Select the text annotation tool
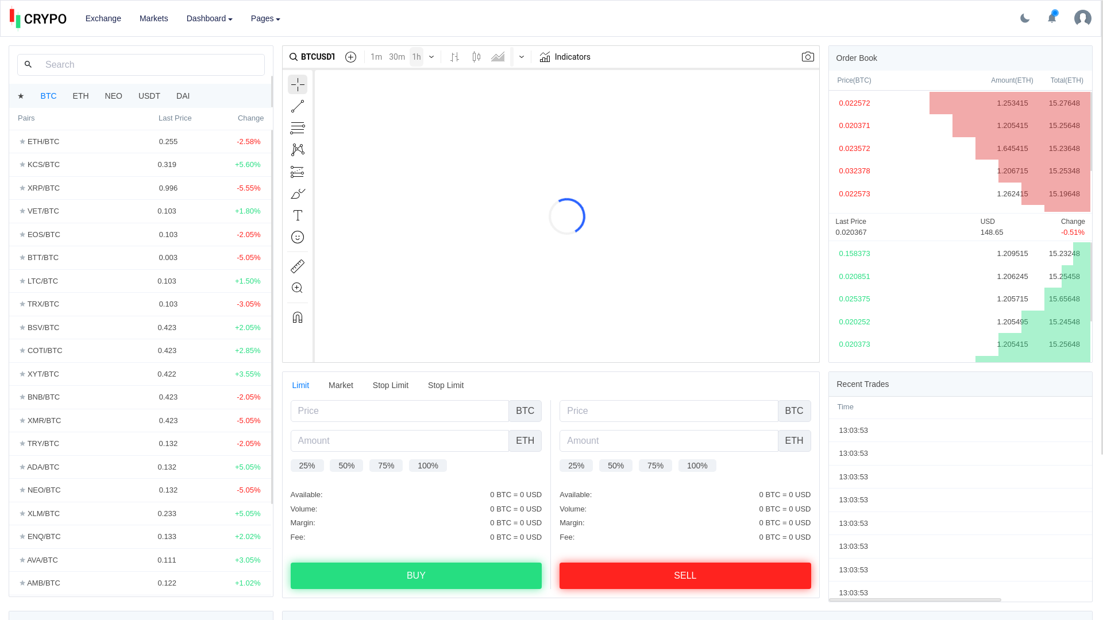Viewport: 1103px width, 620px height. pos(298,215)
